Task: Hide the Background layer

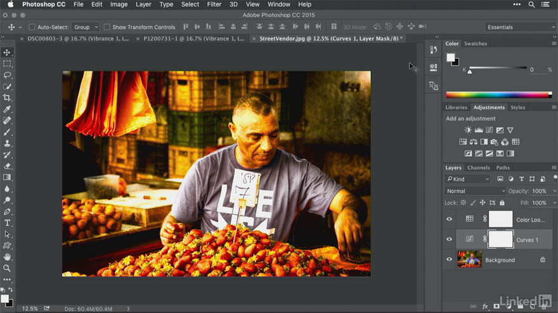Action: (x=449, y=259)
